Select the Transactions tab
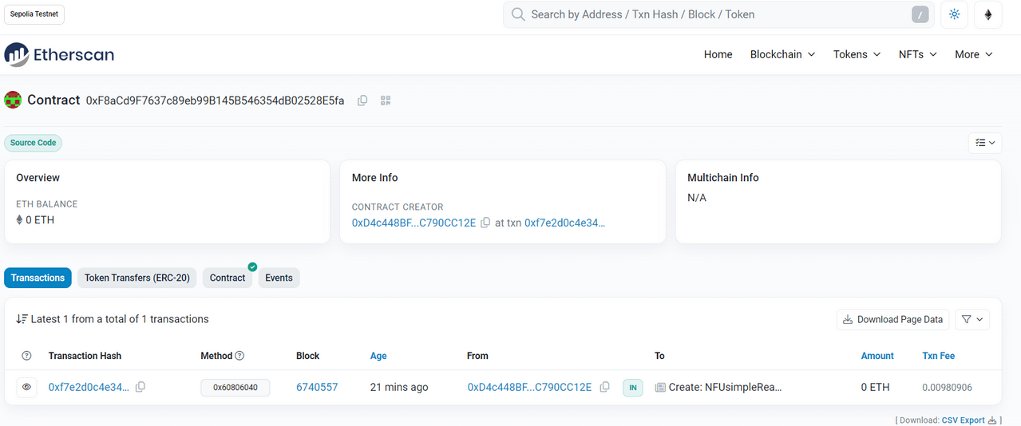This screenshot has height=426, width=1021. pos(38,278)
